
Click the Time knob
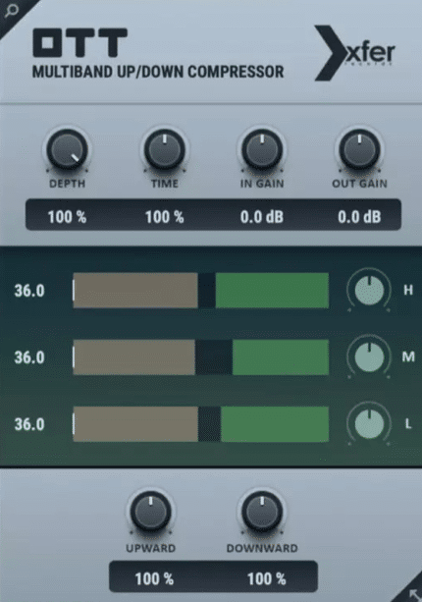click(x=165, y=150)
